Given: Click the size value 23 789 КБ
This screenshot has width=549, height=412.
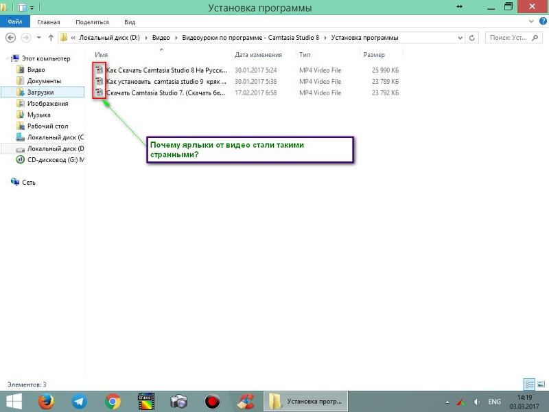Looking at the screenshot, I should (x=385, y=81).
